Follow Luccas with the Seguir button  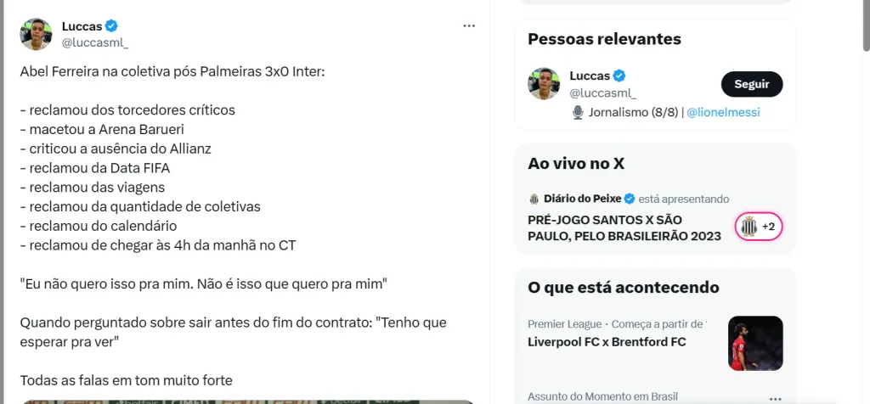(x=751, y=84)
